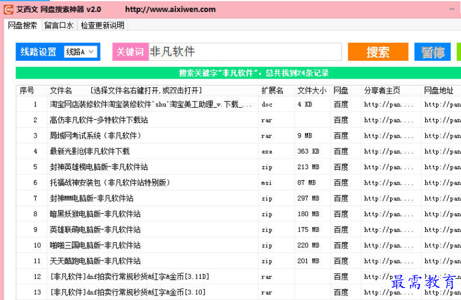Viewport: 461px width, 300px height.
Task: Click the blue 暂停 button
Action: coord(432,52)
